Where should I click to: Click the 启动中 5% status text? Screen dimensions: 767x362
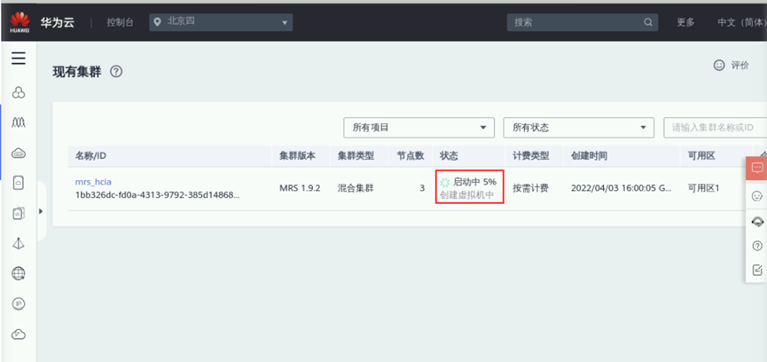pyautogui.click(x=474, y=182)
